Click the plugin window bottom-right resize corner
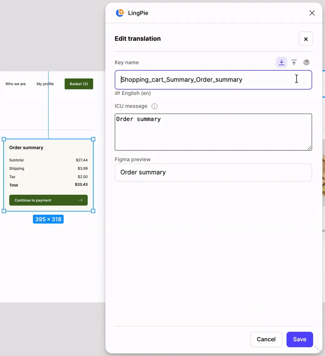This screenshot has height=356, width=325. pos(317,348)
